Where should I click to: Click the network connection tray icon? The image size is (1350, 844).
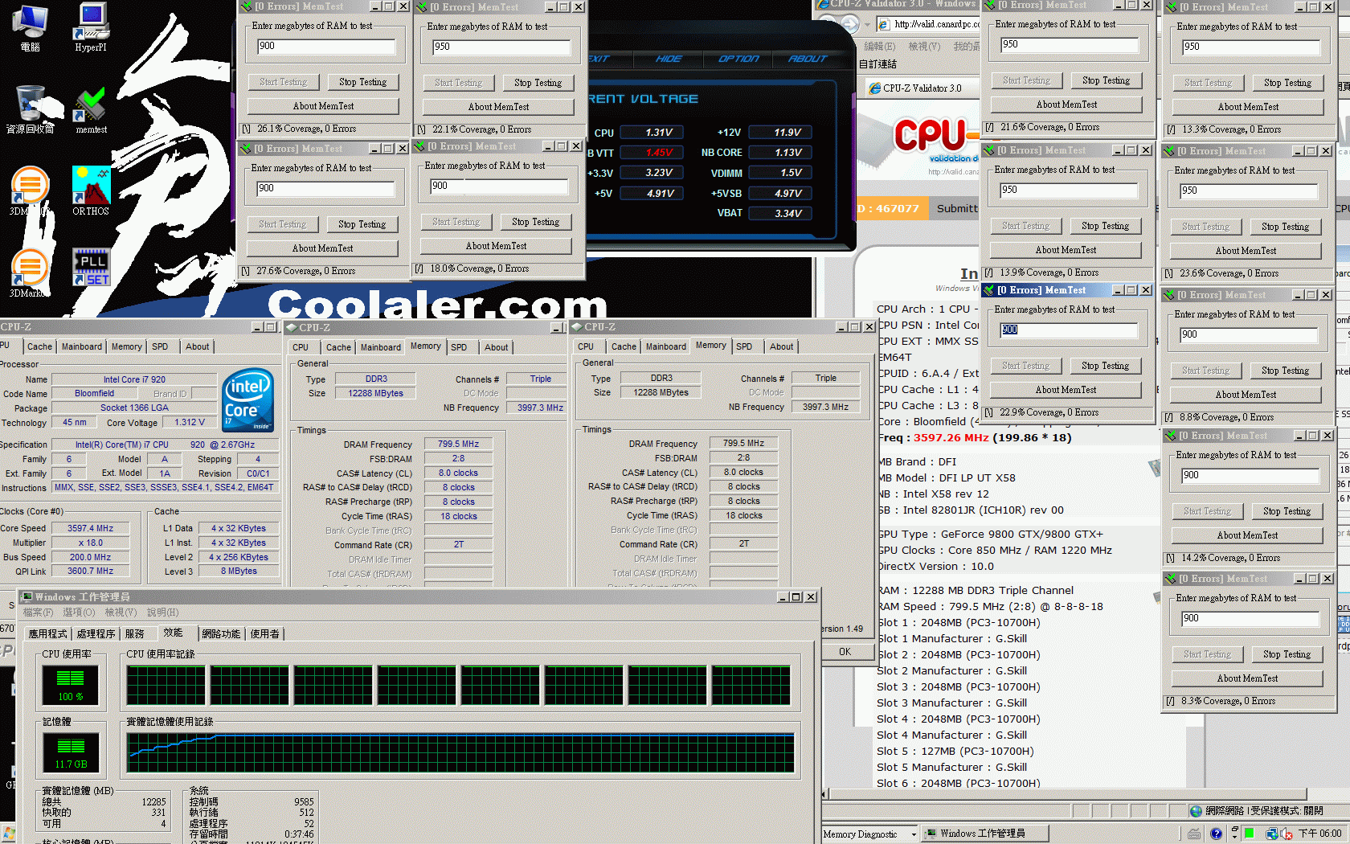pyautogui.click(x=1272, y=834)
